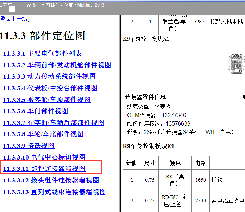Viewport: 245px width, 212px height.
Task: Open 11.3.3.8 车轮/车底部件视图
Action: point(43,134)
